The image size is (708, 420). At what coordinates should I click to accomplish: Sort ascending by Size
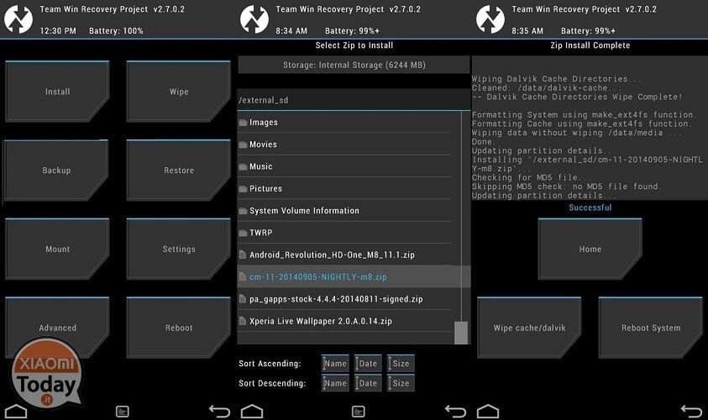tap(401, 364)
